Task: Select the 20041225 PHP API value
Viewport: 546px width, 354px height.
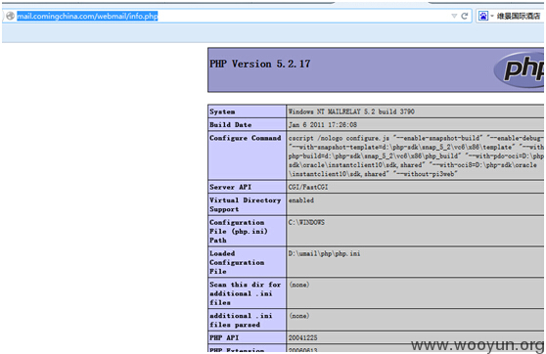Action: 303,337
